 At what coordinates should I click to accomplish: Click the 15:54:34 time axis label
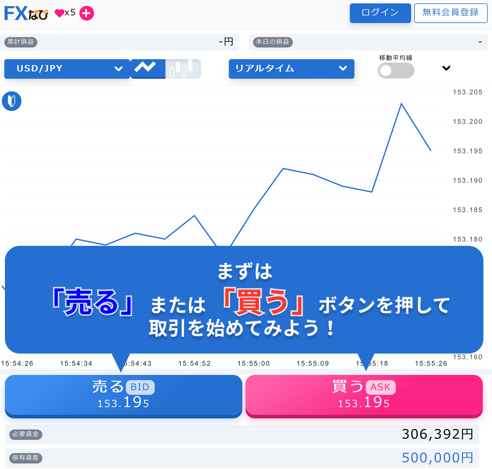76,364
